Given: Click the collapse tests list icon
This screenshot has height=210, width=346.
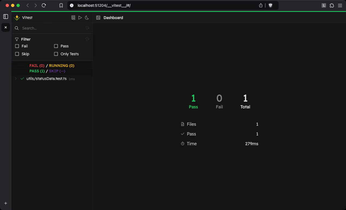Looking at the screenshot, I should (x=73, y=18).
